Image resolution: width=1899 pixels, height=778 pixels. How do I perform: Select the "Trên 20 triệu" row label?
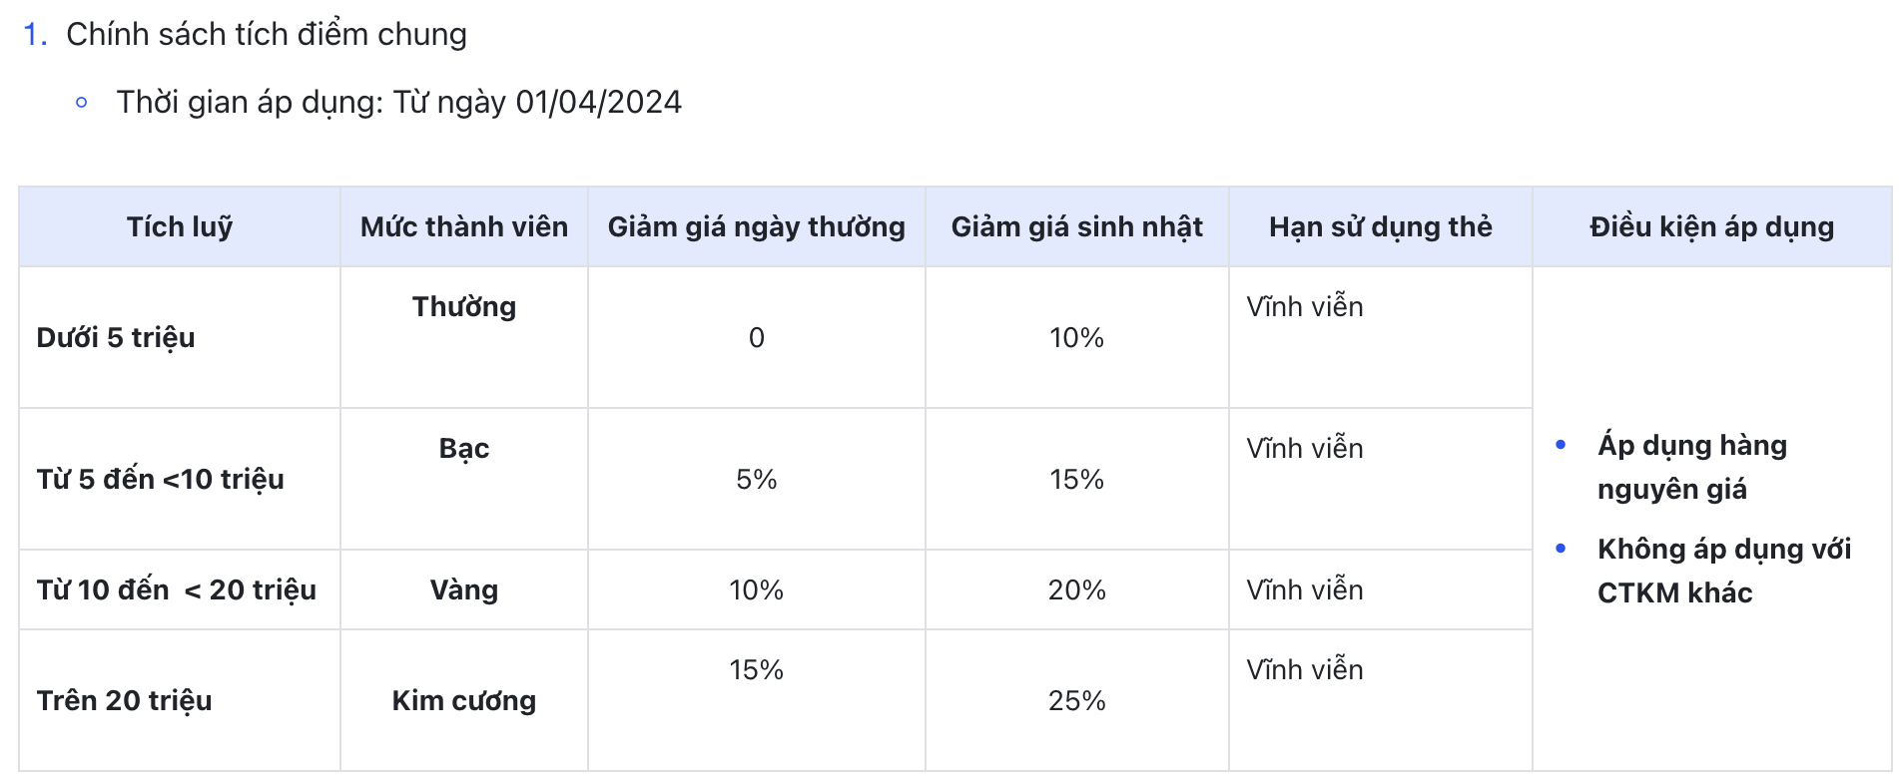(124, 701)
